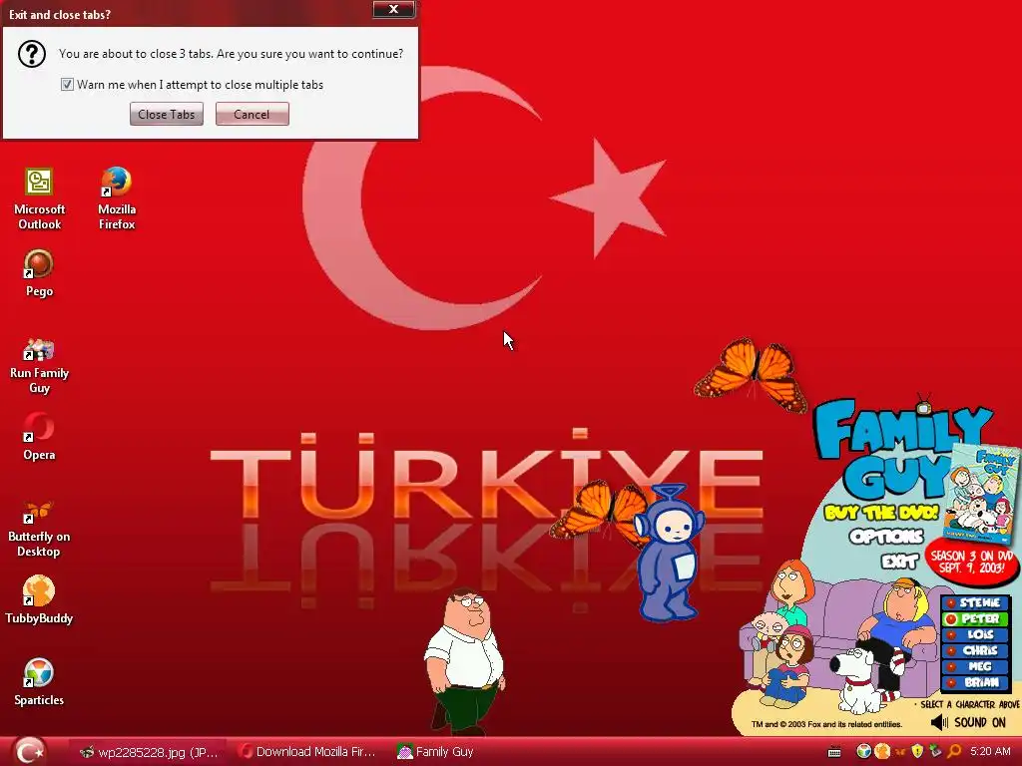Click the blue TubbyBuddy character on desktop

point(668,553)
